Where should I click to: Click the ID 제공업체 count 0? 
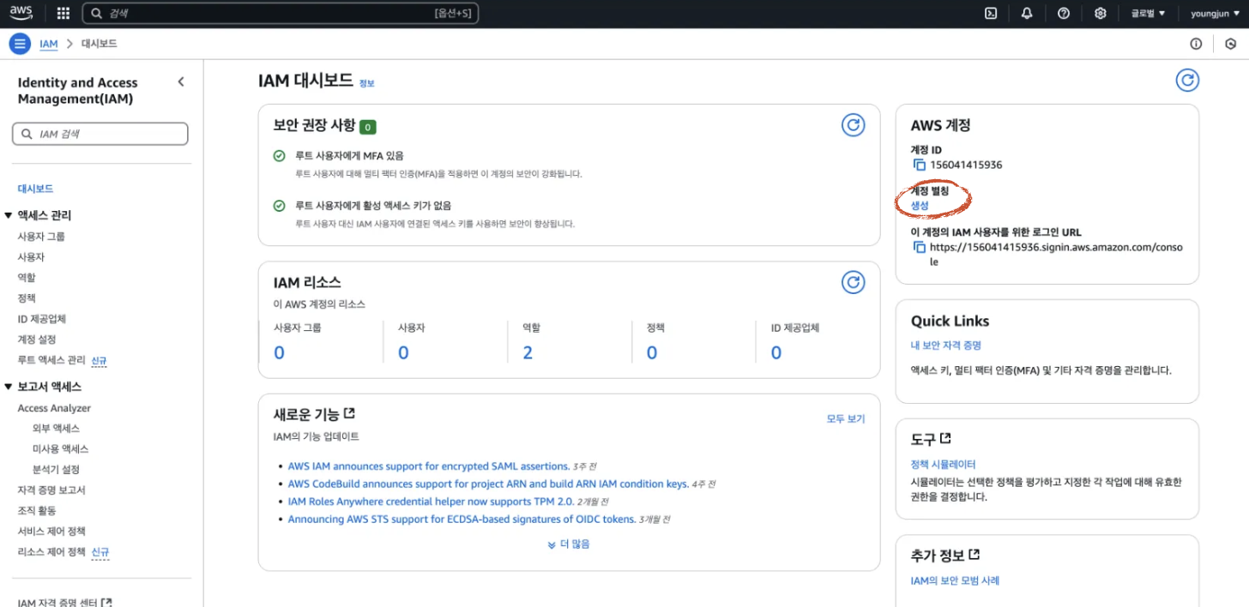[x=776, y=352]
